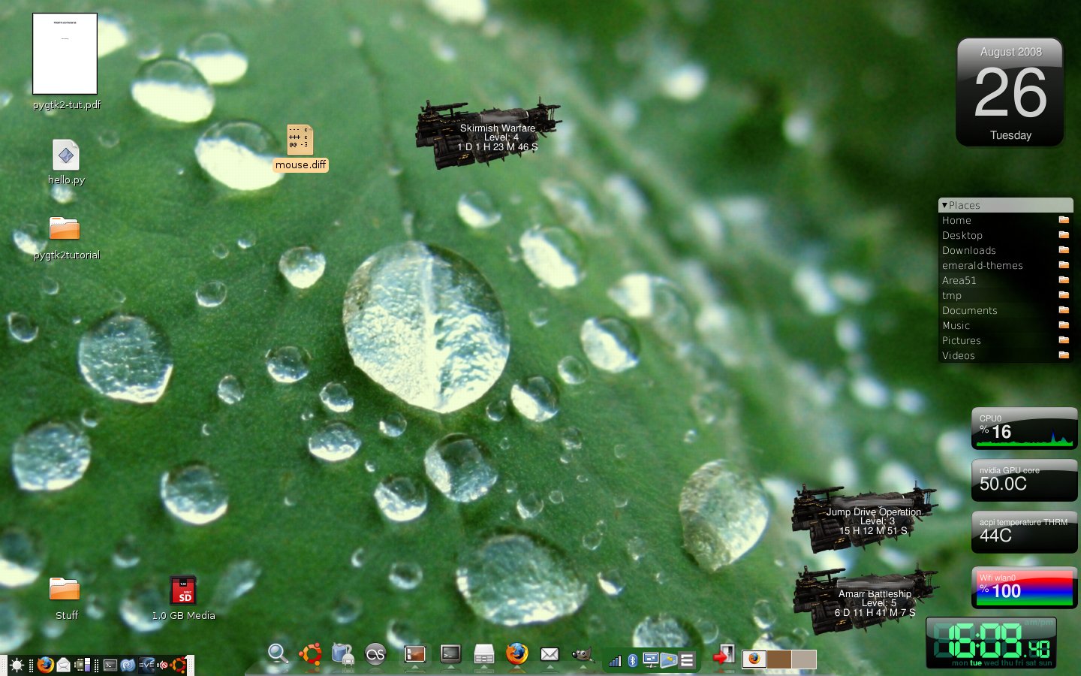Launch Firefox from the left panel
This screenshot has width=1081, height=676.
click(x=45, y=665)
